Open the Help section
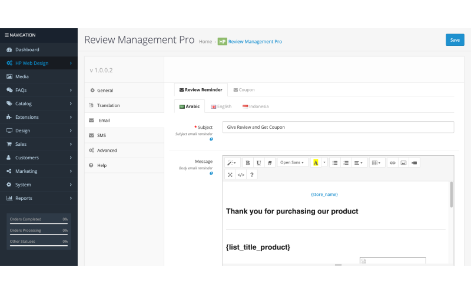Viewport: 471px width, 294px height. pos(124,165)
